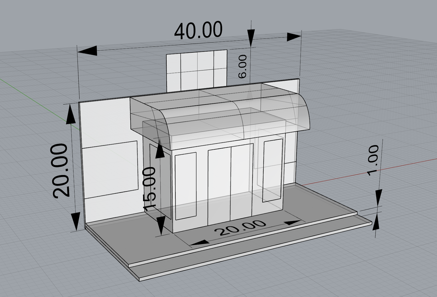Select the left arrowhead of the 40.00 dimension
The width and height of the screenshot is (437, 297).
(x=87, y=51)
